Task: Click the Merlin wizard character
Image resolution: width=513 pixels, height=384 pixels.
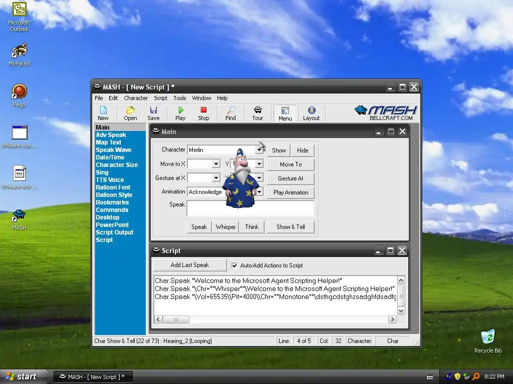Action: [x=241, y=178]
